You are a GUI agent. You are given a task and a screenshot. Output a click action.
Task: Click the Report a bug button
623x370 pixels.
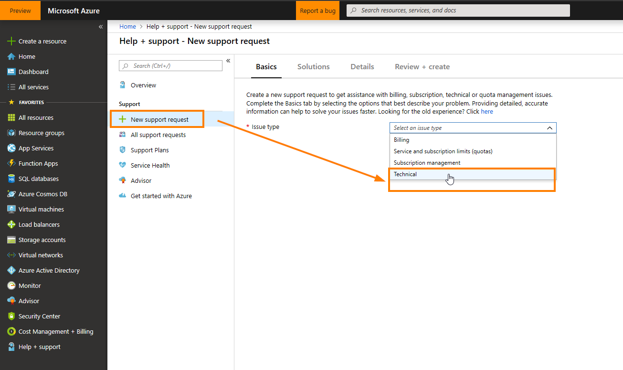[317, 11]
